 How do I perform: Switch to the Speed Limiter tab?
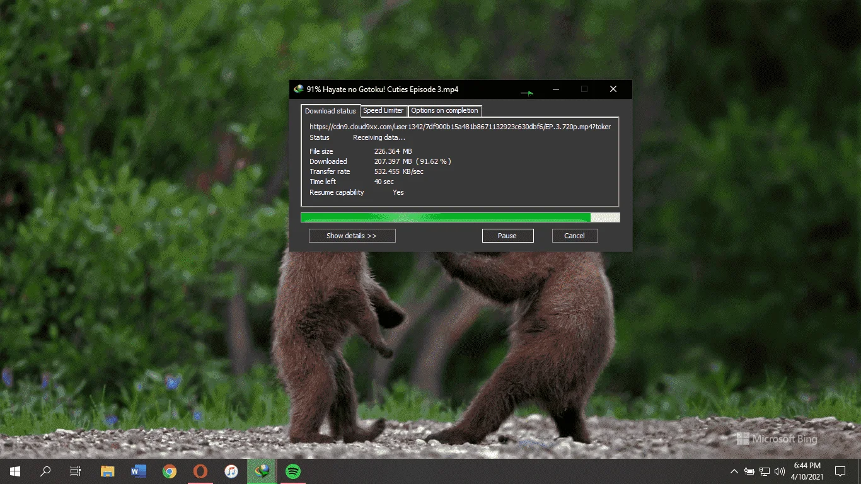pos(383,110)
